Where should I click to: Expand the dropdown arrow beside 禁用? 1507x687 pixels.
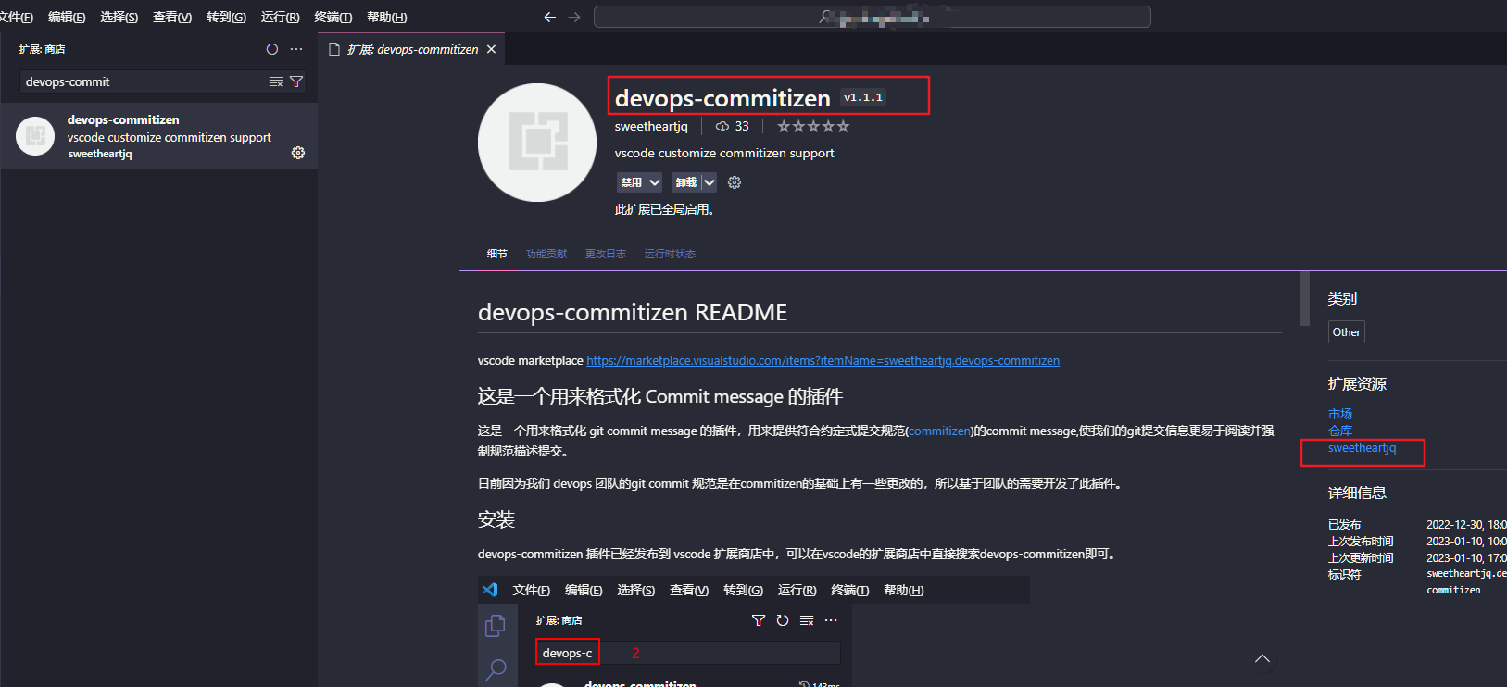click(x=655, y=182)
